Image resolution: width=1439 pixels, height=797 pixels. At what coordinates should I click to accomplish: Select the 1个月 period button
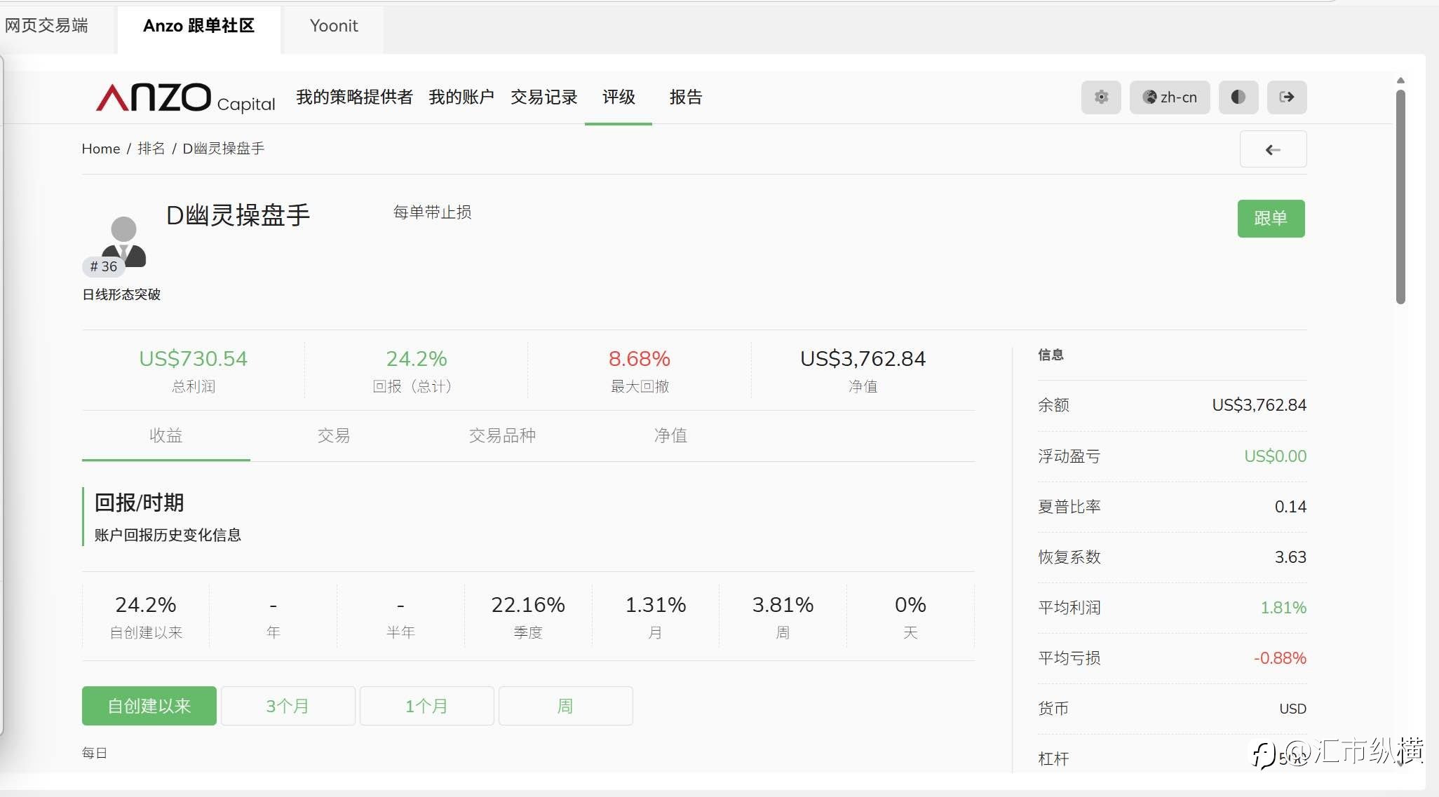(x=426, y=706)
